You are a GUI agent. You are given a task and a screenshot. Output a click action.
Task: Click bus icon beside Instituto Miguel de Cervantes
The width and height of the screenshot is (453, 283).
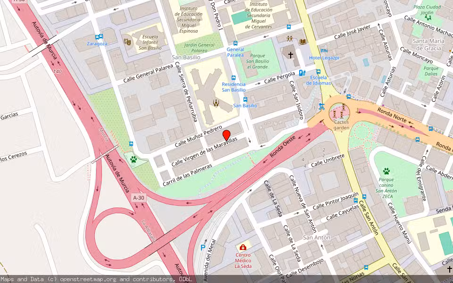[x=289, y=27]
